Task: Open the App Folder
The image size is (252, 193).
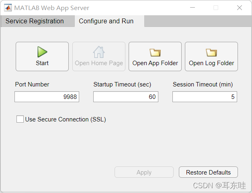Action: [x=155, y=56]
